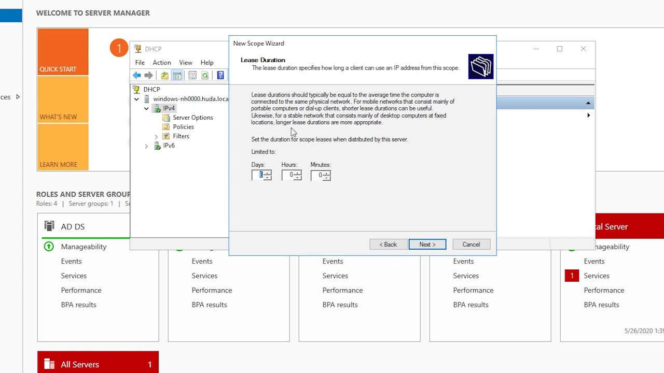Select the DHCP root node icon in tree
664x373 pixels.
click(136, 90)
